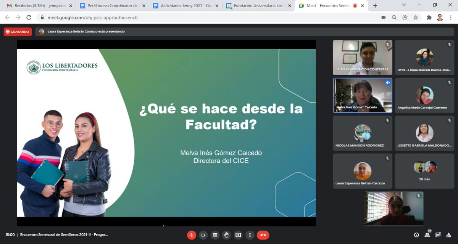Close the Meet browser tab
The image size is (458, 244).
click(363, 6)
